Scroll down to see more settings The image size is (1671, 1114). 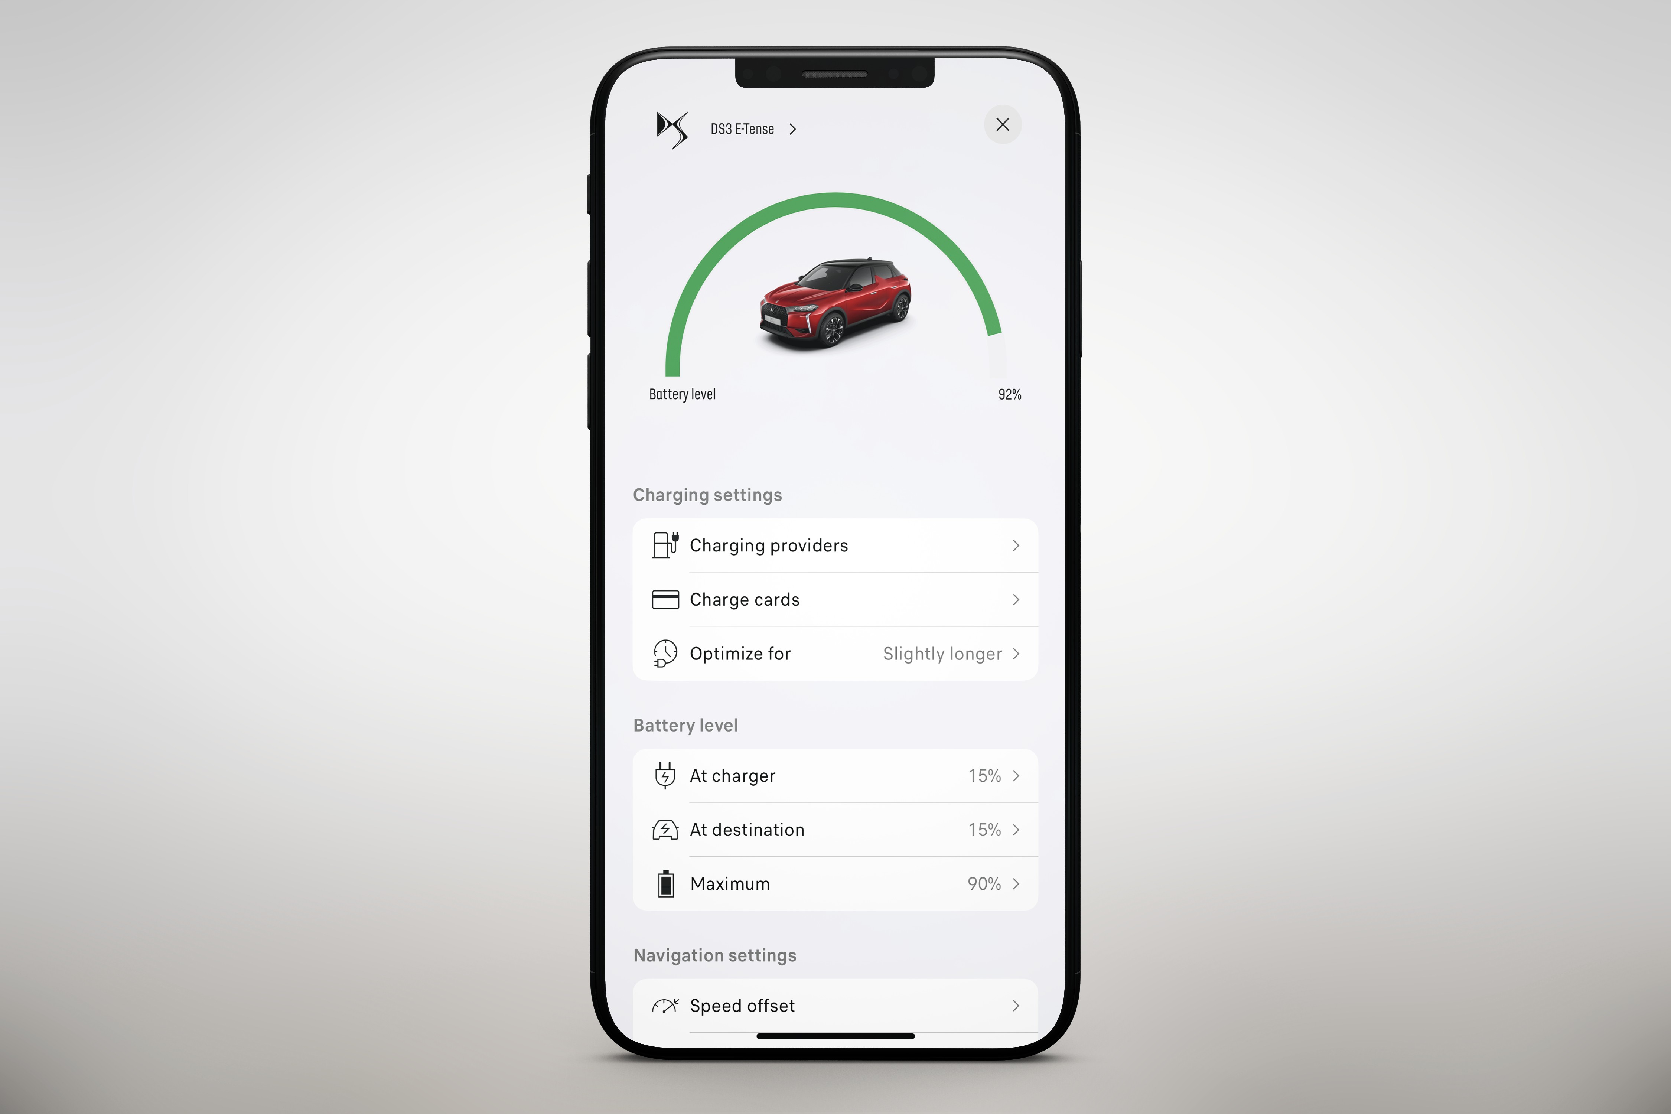tap(835, 870)
